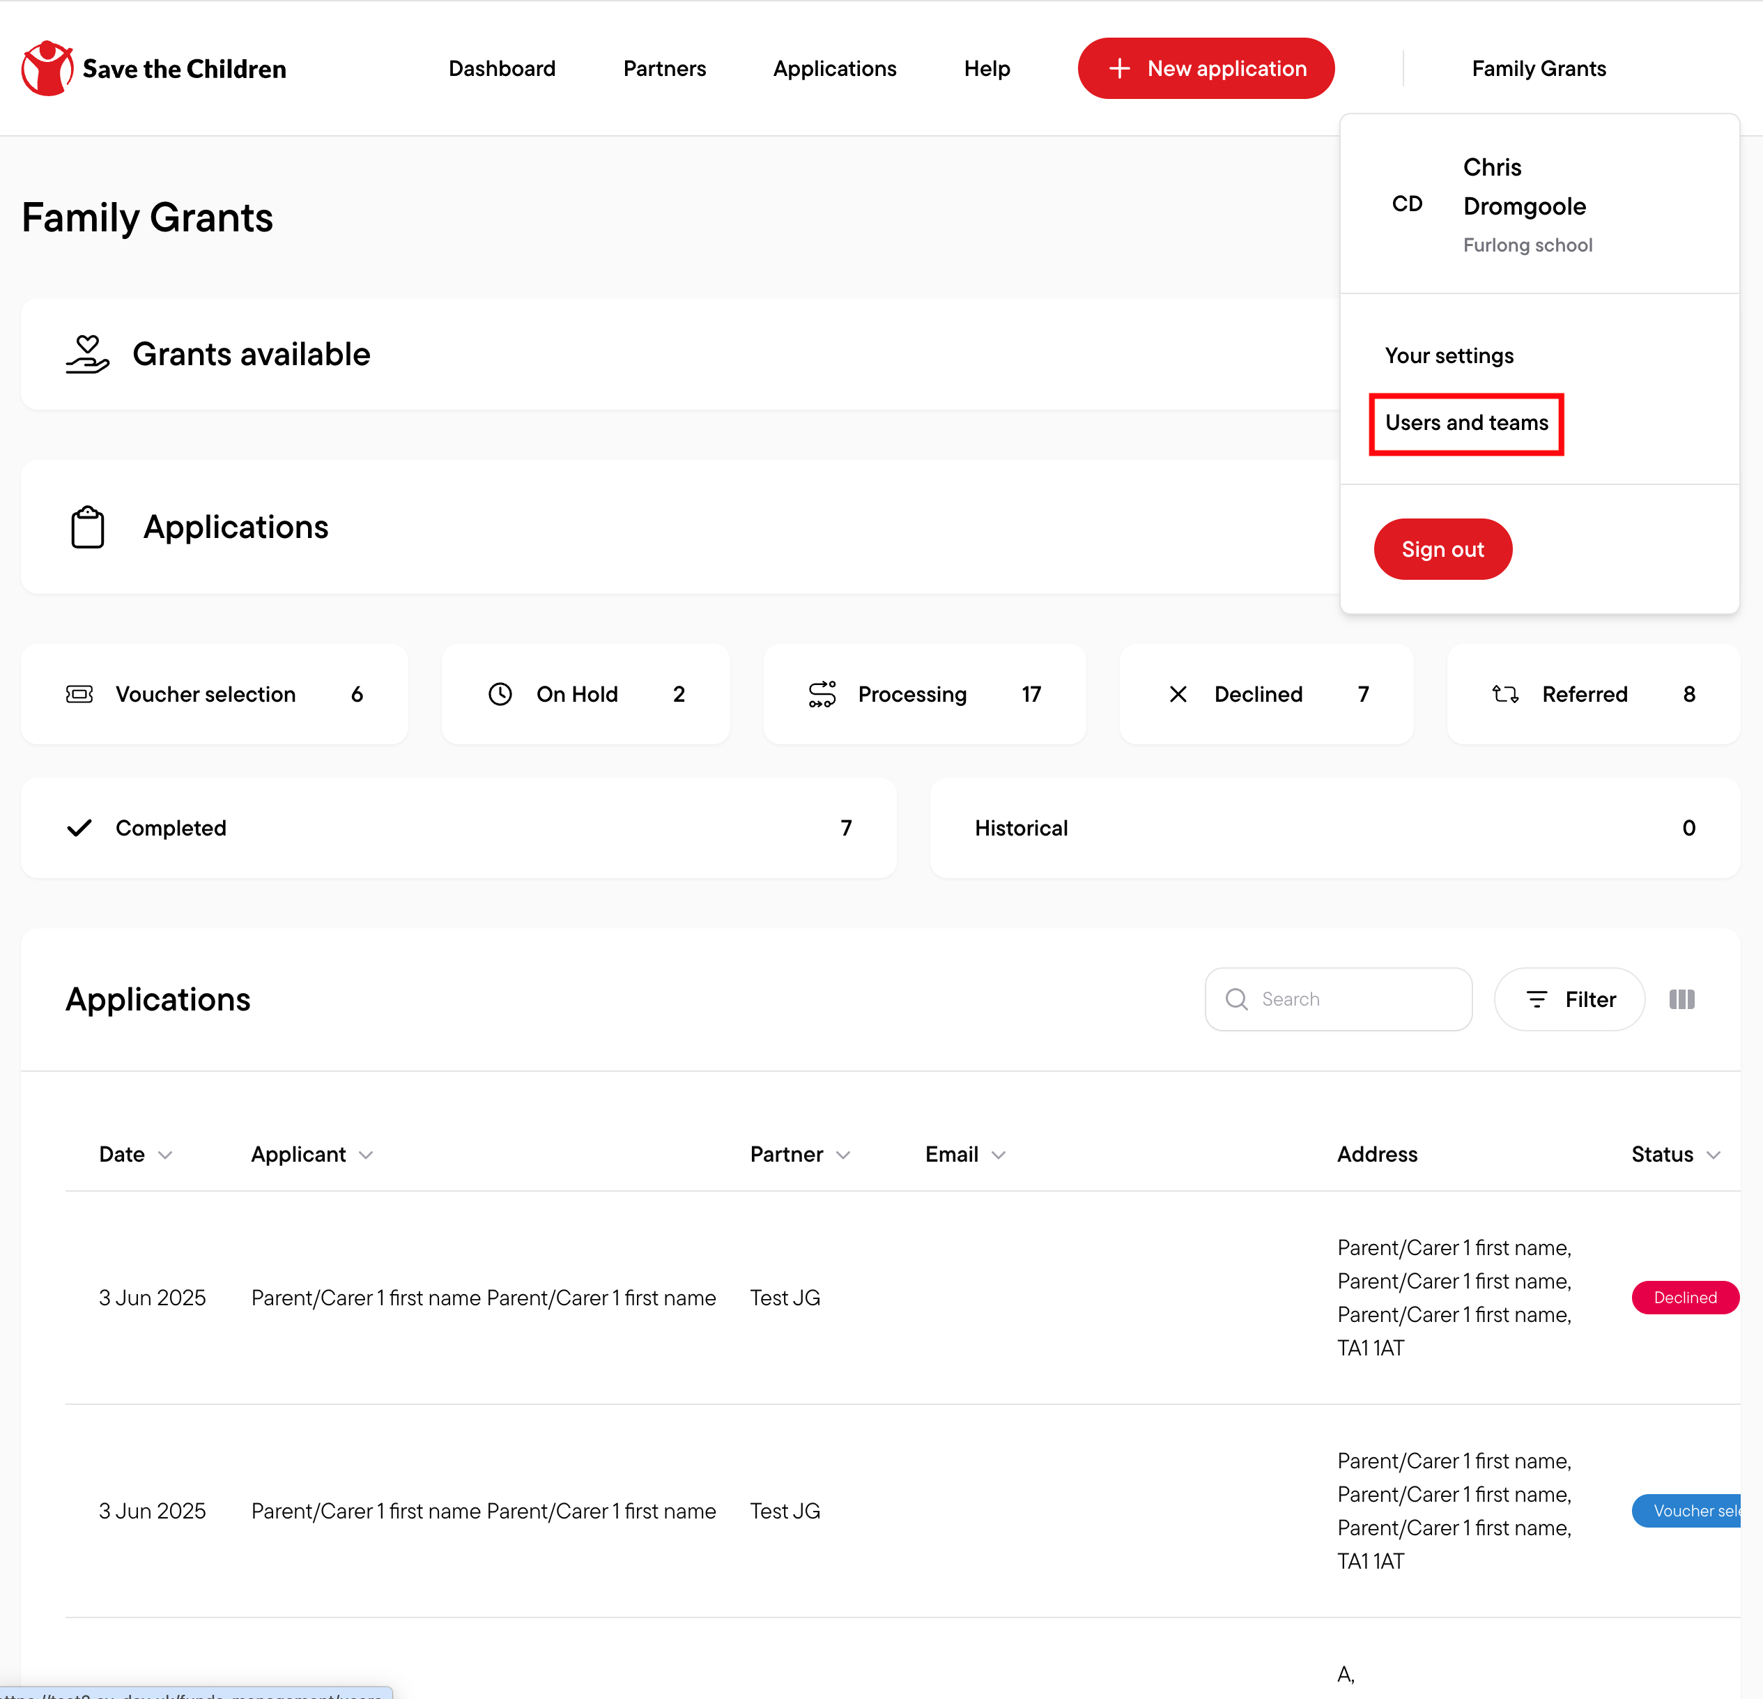Screen dimensions: 1763x1699
Task: Open Help in navigation
Action: (x=987, y=68)
